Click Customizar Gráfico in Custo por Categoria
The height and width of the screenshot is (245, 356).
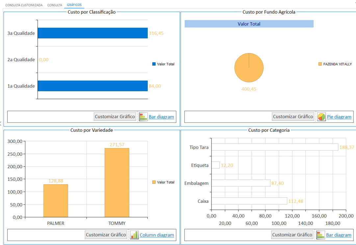click(x=292, y=235)
